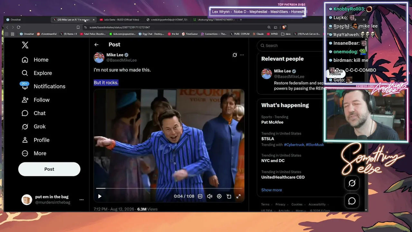Viewport: 412px width, 232px height.
Task: Open the Claude bookmark
Action: point(258,34)
